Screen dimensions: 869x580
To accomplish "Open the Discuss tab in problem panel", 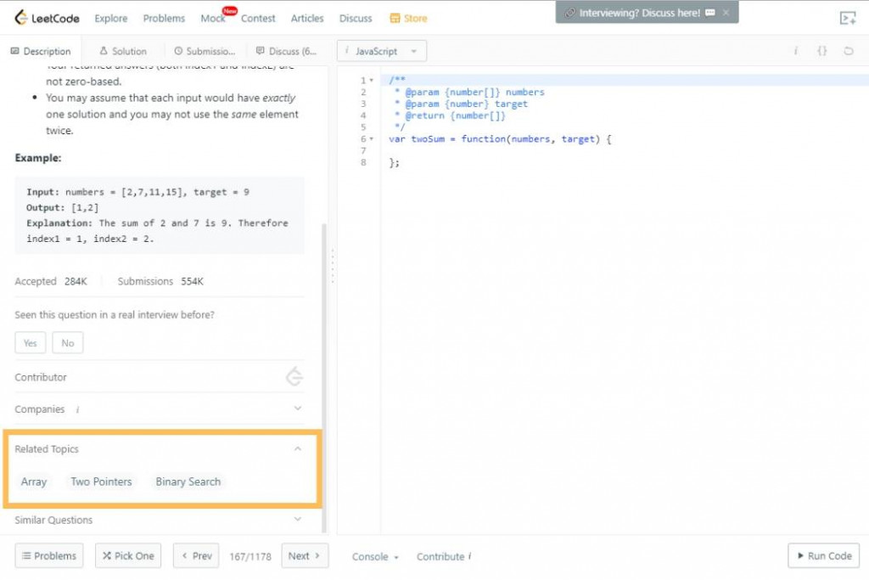I will point(286,51).
